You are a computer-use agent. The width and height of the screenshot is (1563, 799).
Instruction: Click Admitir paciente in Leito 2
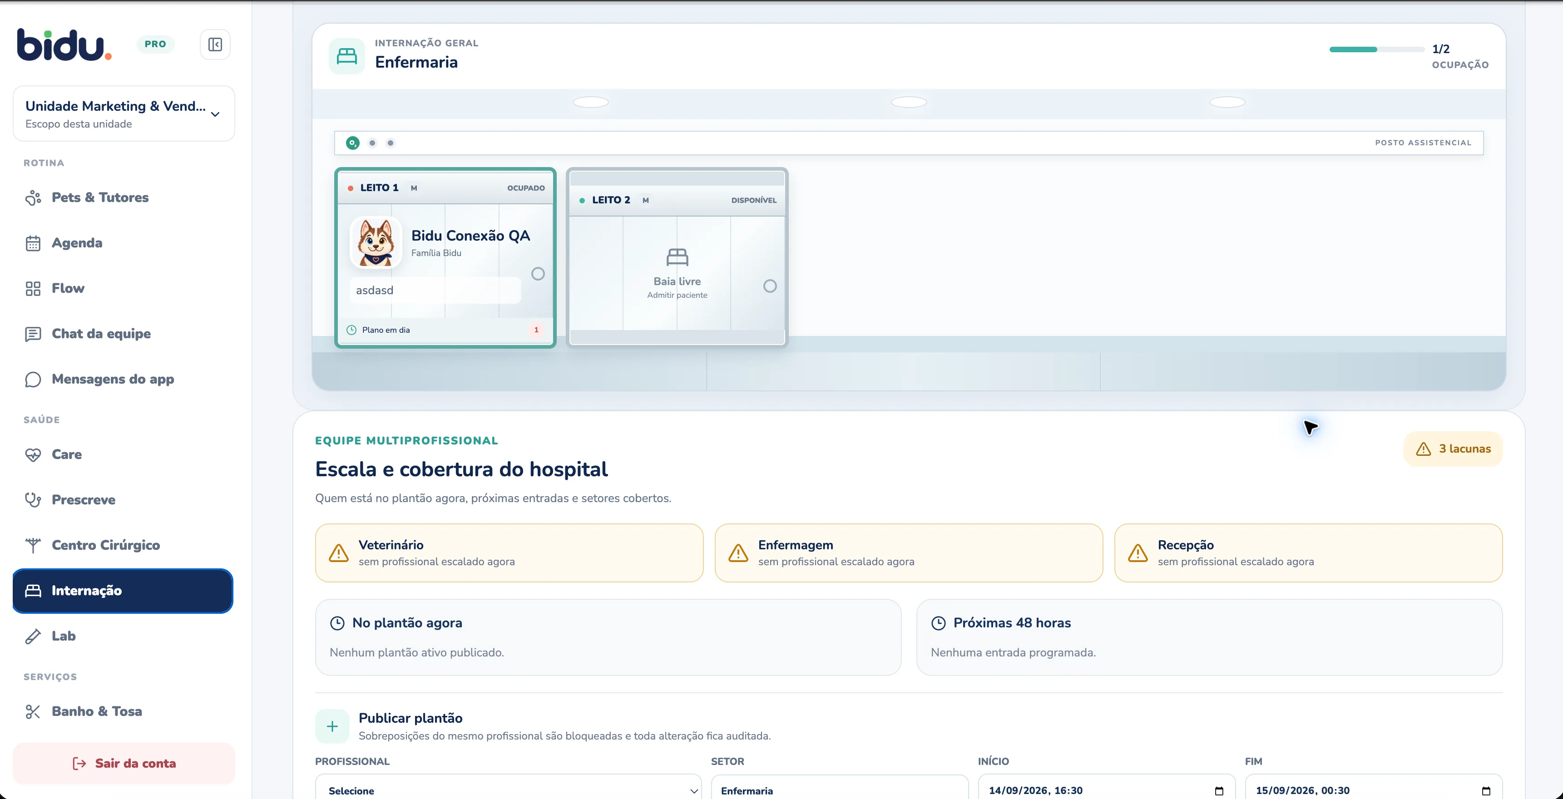click(x=677, y=295)
